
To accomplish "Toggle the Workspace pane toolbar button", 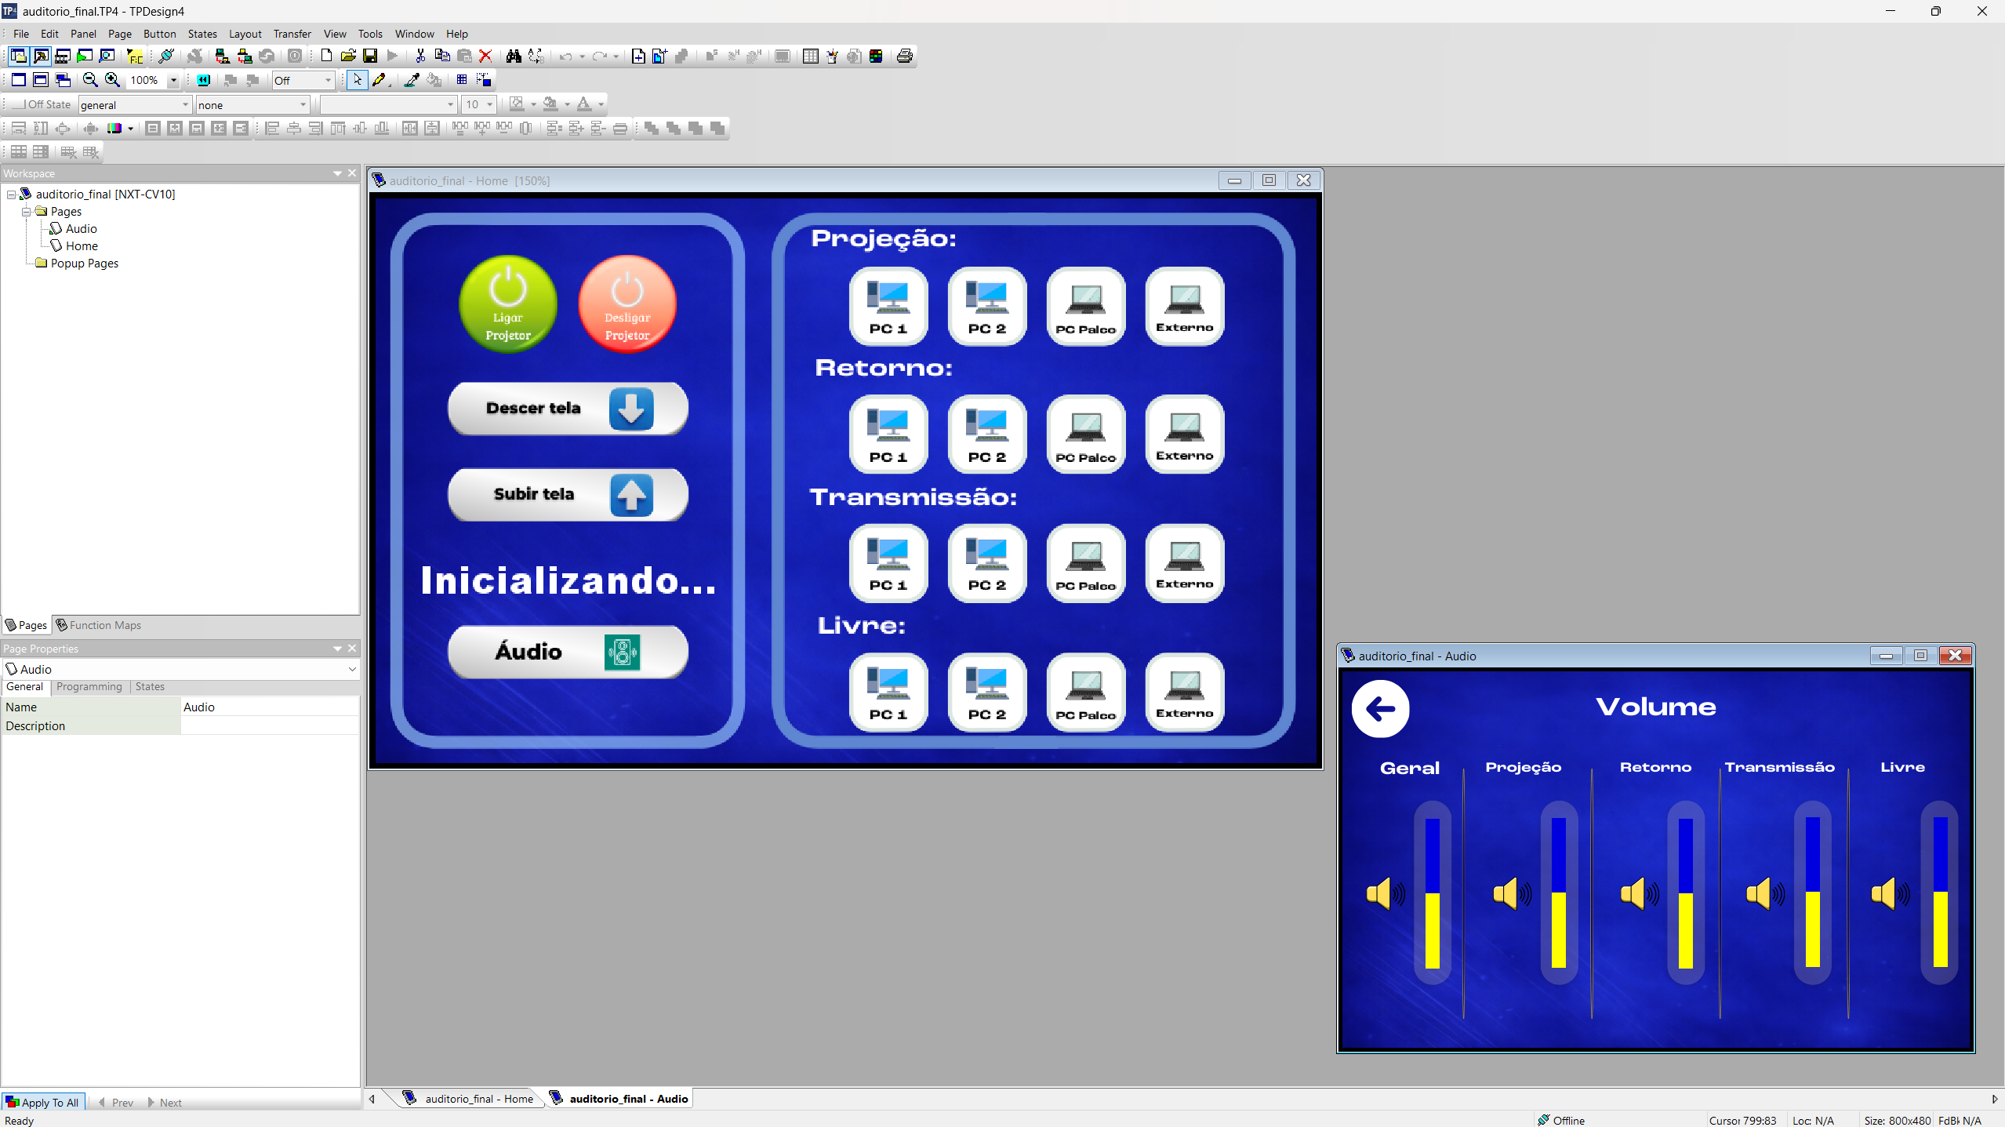I will click(x=18, y=56).
